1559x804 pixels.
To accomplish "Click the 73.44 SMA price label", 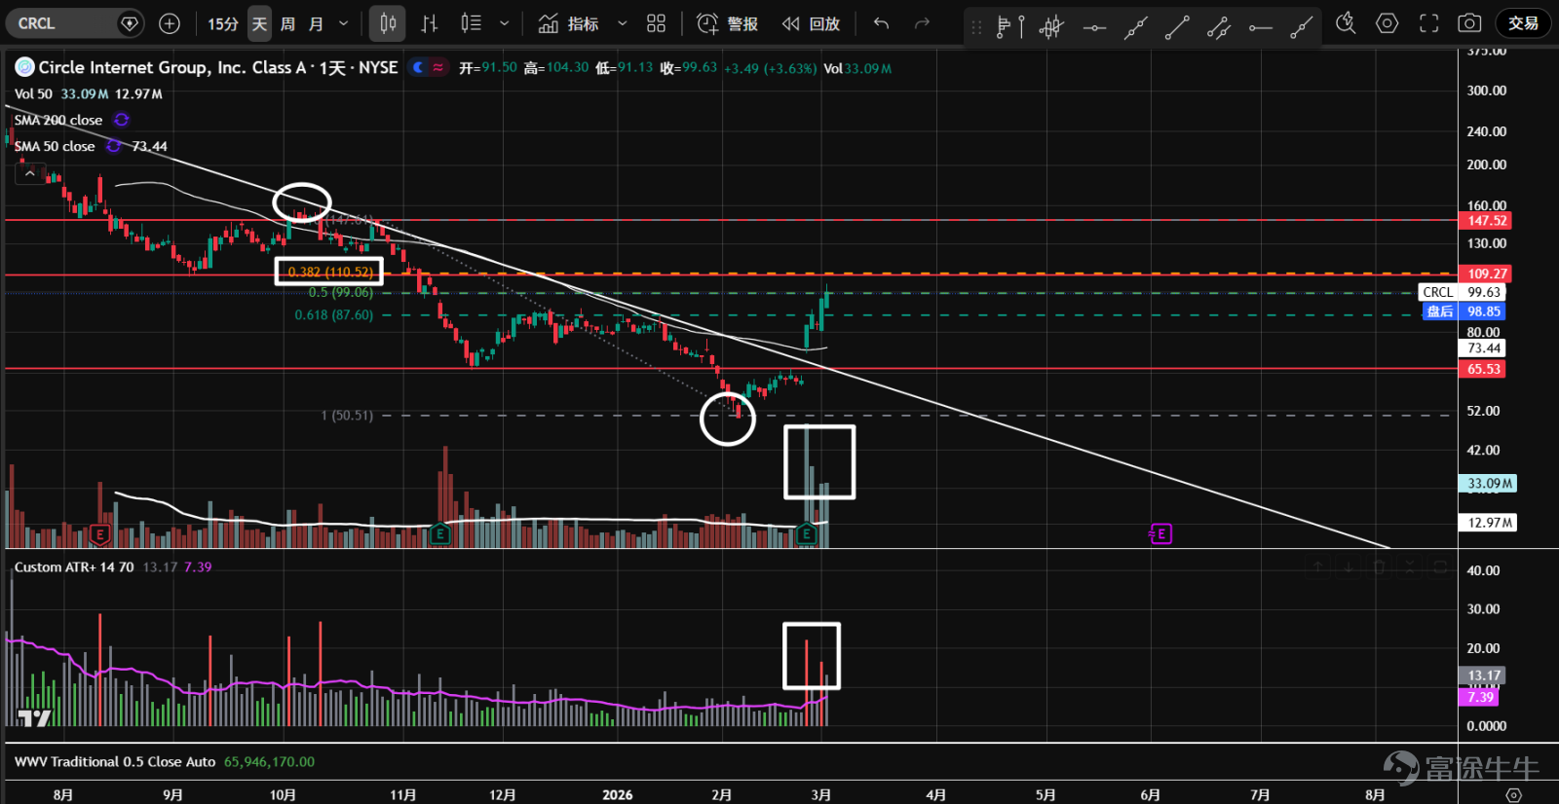I will pyautogui.click(x=1484, y=348).
